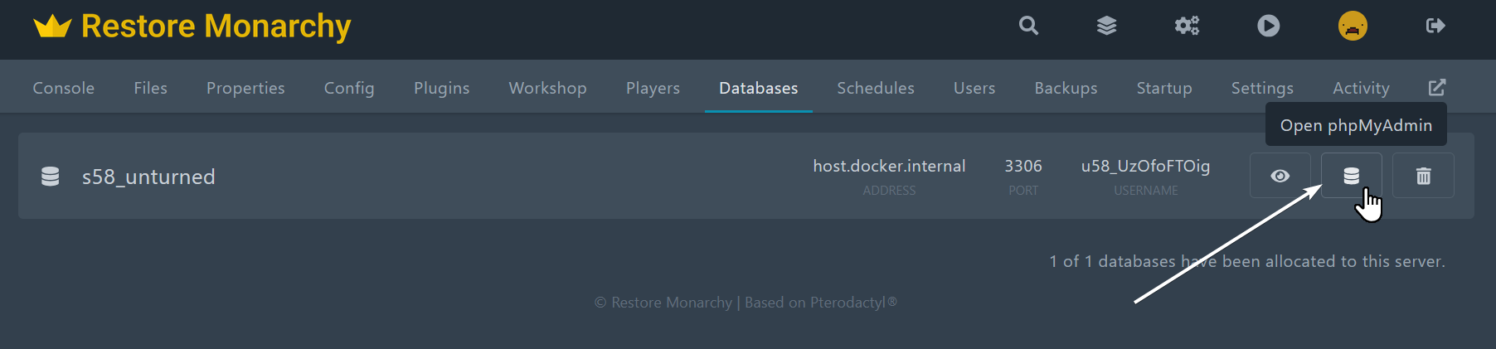The image size is (1496, 349).
Task: Select the Workshop tab
Action: coord(547,88)
